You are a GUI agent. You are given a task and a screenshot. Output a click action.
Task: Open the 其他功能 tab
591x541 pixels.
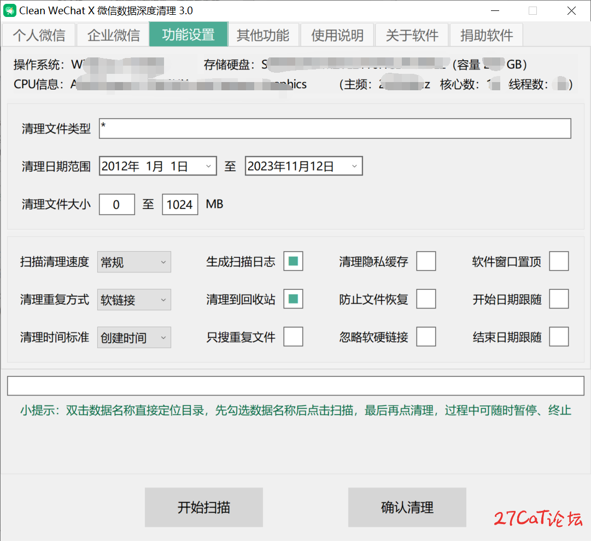click(263, 35)
